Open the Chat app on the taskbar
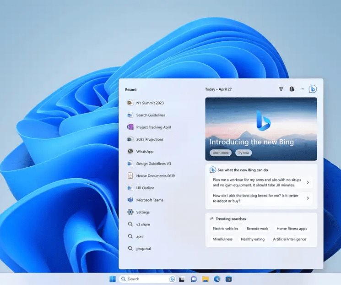Viewport: 341px width, 285px height. pyautogui.click(x=194, y=279)
